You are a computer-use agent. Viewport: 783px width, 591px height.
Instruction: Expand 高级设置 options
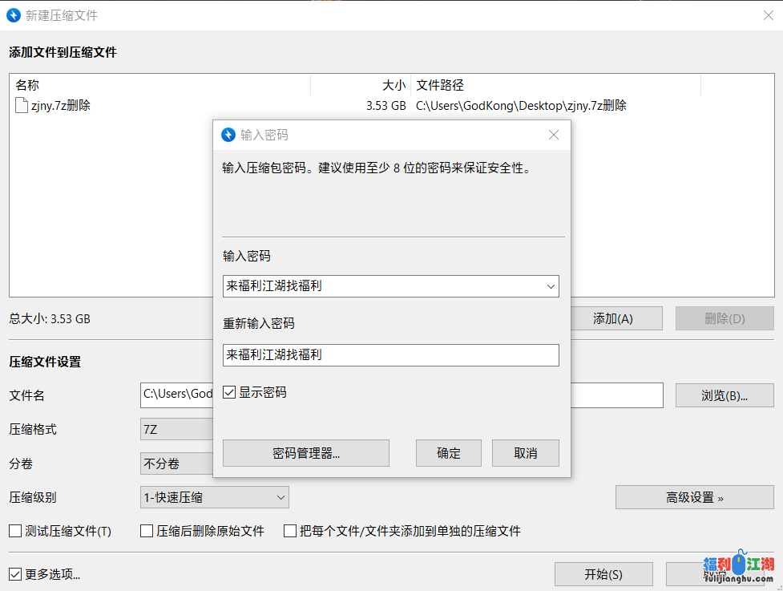(x=694, y=497)
